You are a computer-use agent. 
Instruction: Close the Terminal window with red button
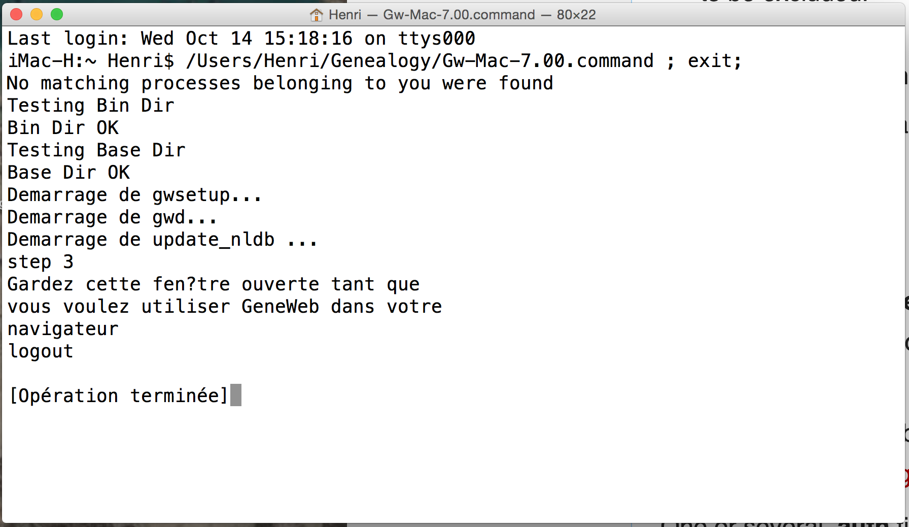pos(16,14)
